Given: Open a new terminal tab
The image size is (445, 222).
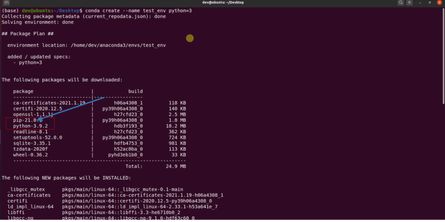Looking at the screenshot, I should pyautogui.click(x=6, y=3).
